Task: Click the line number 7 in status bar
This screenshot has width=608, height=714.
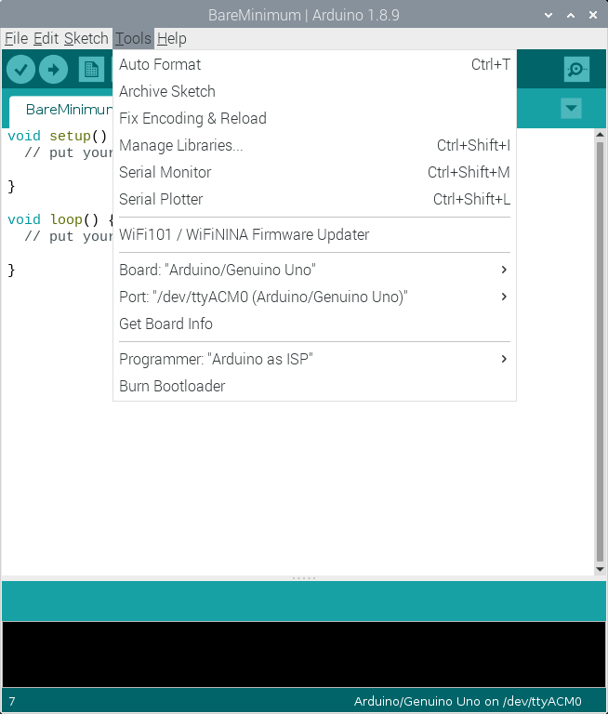Action: (x=12, y=701)
